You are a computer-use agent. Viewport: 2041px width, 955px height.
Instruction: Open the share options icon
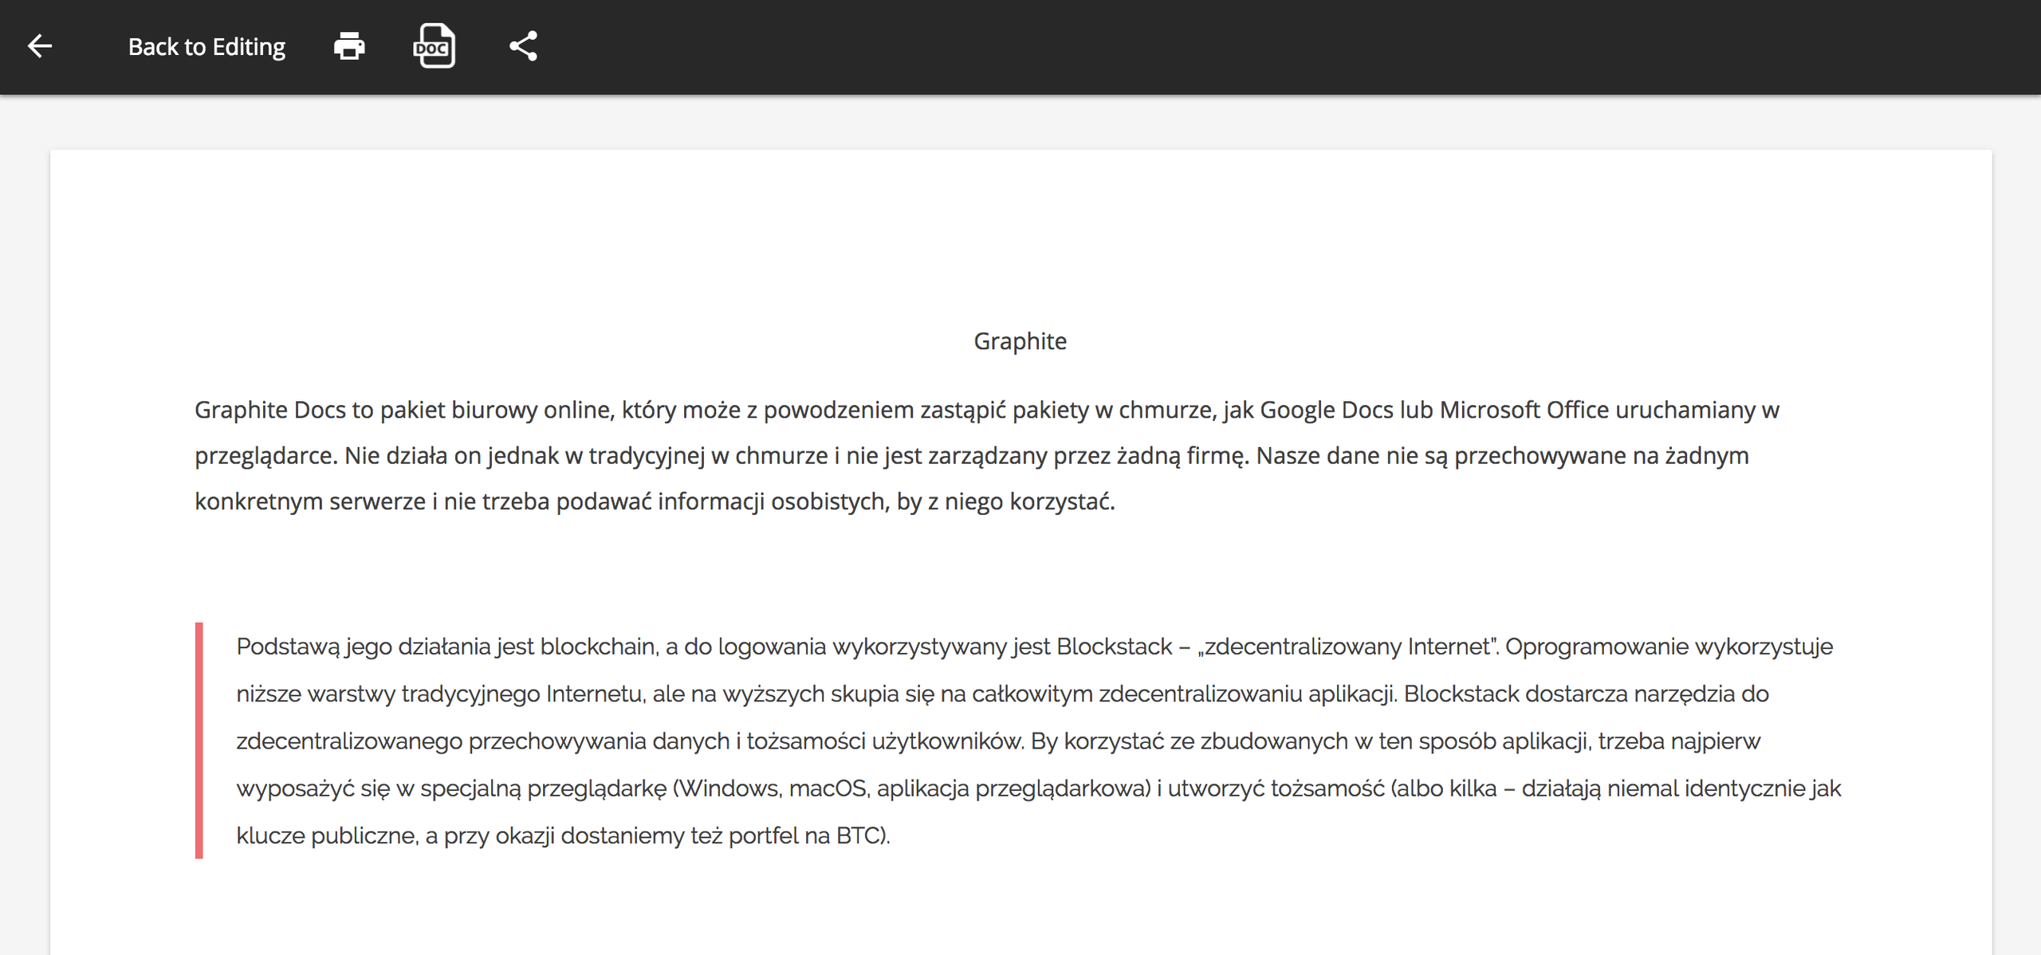pos(523,46)
